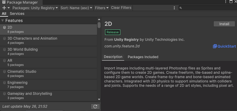Open the window three-dot menu
237x111 pixels.
coord(226,2)
